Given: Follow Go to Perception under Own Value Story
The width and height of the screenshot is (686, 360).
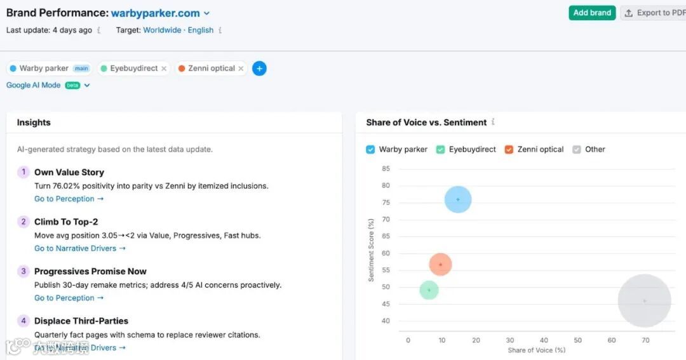Looking at the screenshot, I should click(x=69, y=199).
